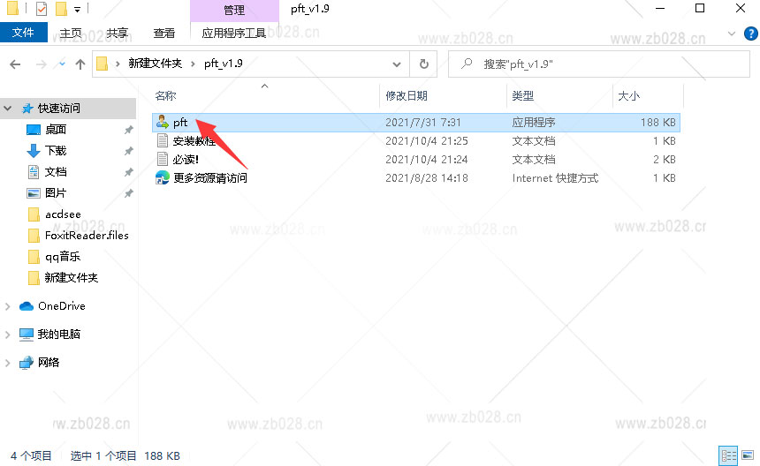The image size is (760, 466).
Task: Click the 图片 pictures icon in sidebar
Action: [34, 193]
